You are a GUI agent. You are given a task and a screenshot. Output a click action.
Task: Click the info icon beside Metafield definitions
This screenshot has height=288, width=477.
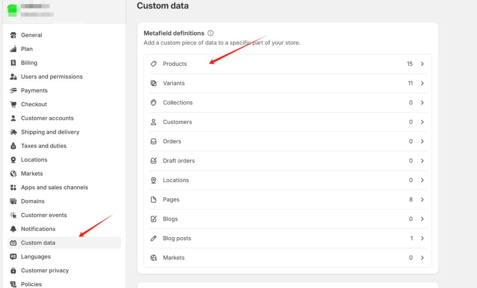[211, 33]
